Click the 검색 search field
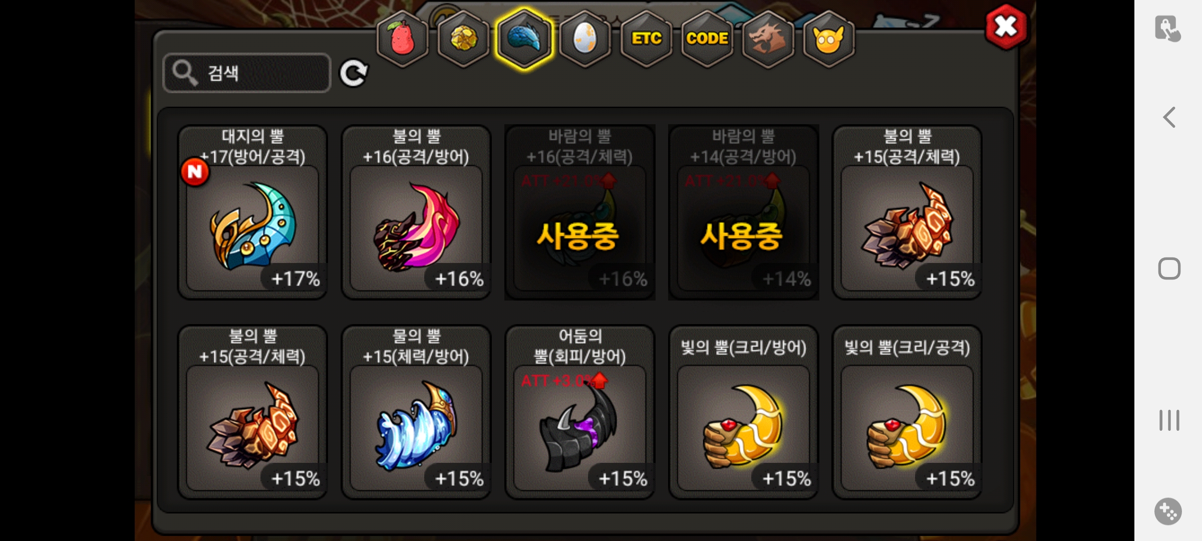The height and width of the screenshot is (541, 1202). 247,73
